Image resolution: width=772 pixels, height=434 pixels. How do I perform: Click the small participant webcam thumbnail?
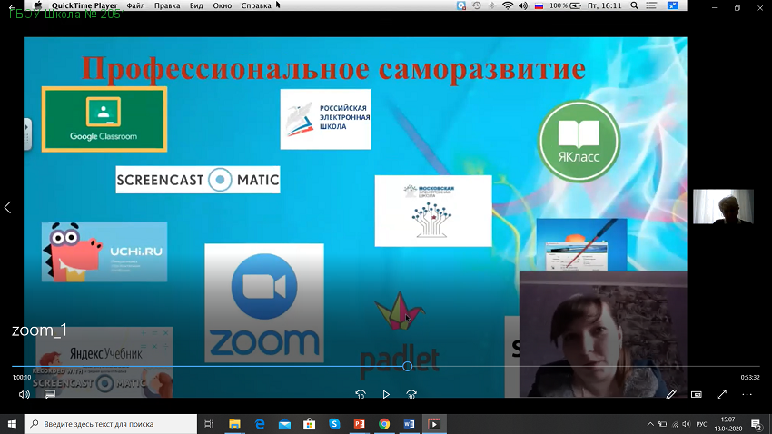tap(723, 207)
